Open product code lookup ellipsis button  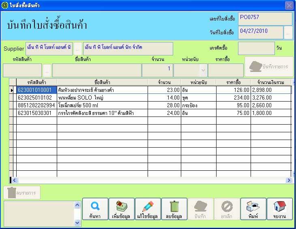[47, 70]
